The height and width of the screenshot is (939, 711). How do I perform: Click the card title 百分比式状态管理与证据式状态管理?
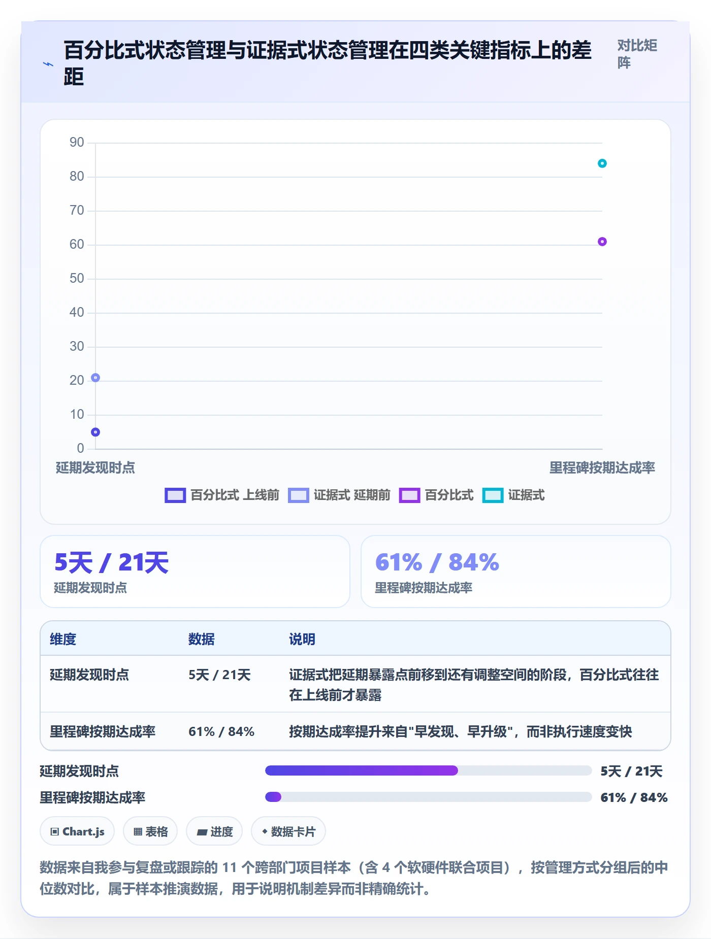pos(328,63)
